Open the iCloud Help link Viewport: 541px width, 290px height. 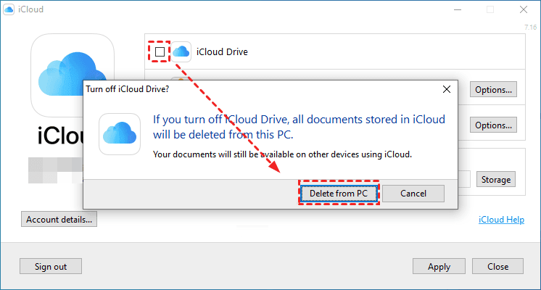pos(501,220)
